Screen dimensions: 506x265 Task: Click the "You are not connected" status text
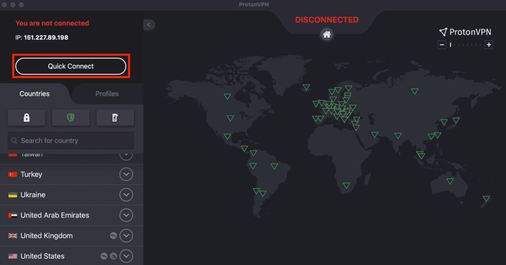click(52, 23)
